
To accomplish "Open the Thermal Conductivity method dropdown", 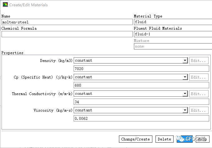I will click(x=185, y=94).
